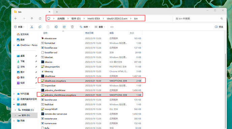Expand the Local Disk (C:) node
This screenshot has height=129, width=232.
click(x=15, y=110)
